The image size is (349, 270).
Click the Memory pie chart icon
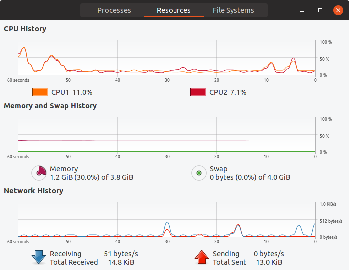click(x=39, y=173)
